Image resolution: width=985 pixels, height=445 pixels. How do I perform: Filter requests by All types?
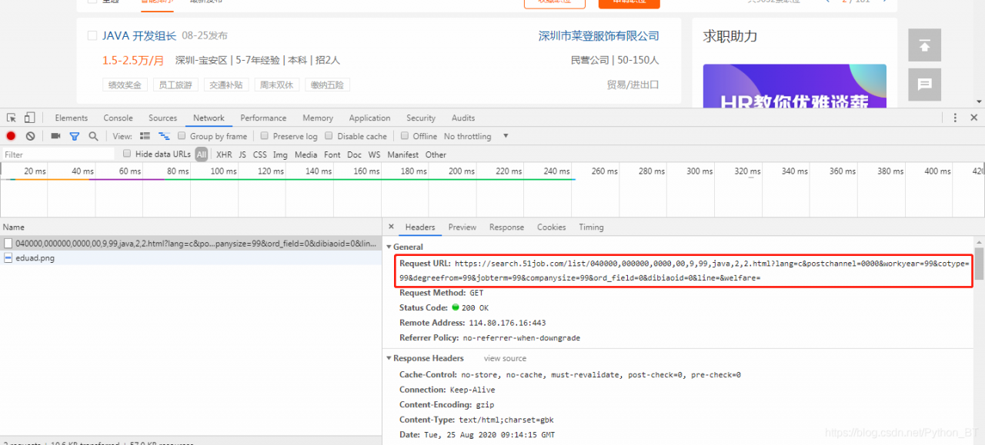click(202, 154)
